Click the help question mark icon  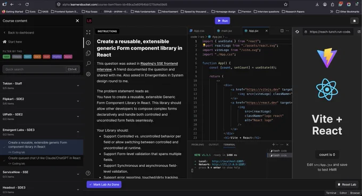(x=88, y=173)
